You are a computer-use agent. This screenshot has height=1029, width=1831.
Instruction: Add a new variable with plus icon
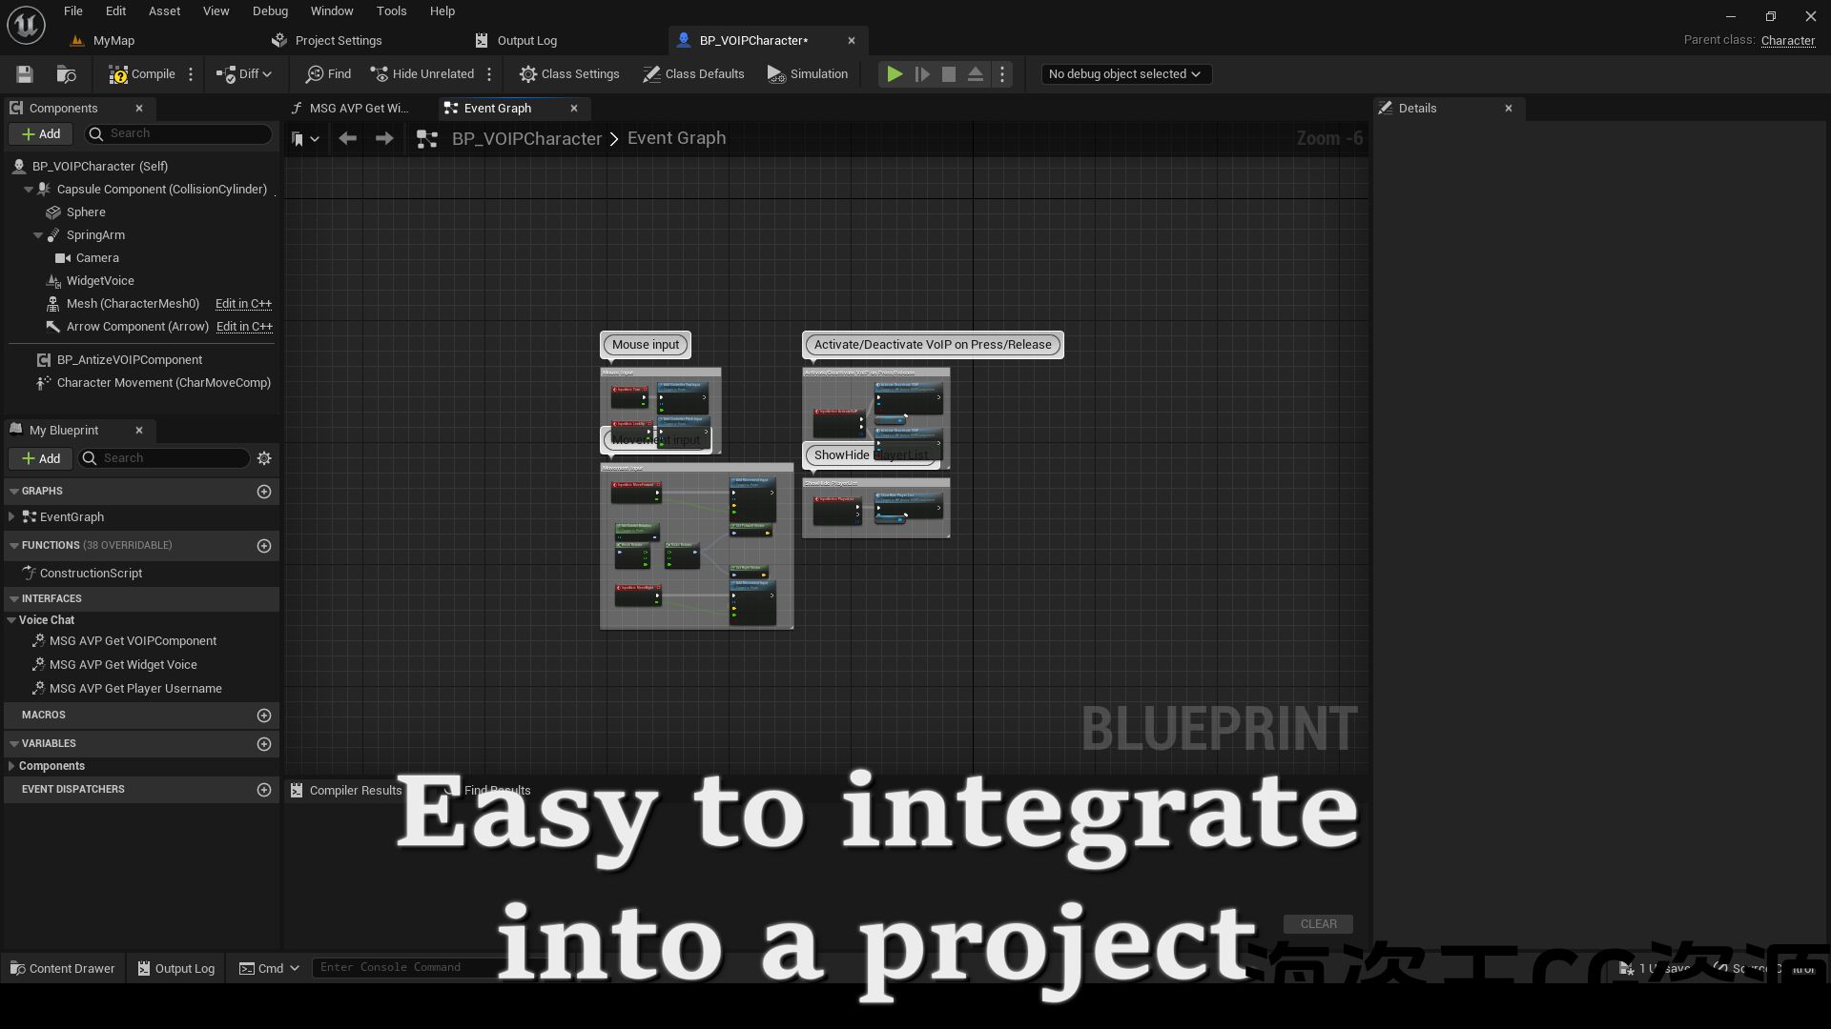click(264, 744)
